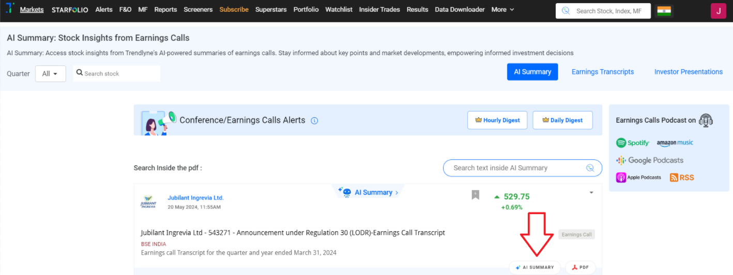
Task: Click the Earnings Call tag
Action: click(576, 235)
